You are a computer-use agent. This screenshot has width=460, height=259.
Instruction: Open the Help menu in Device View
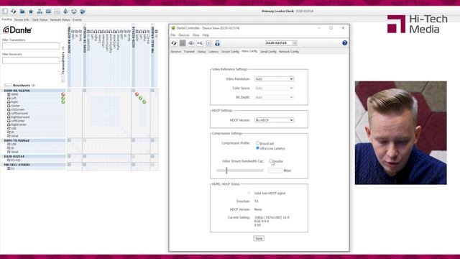click(x=206, y=35)
